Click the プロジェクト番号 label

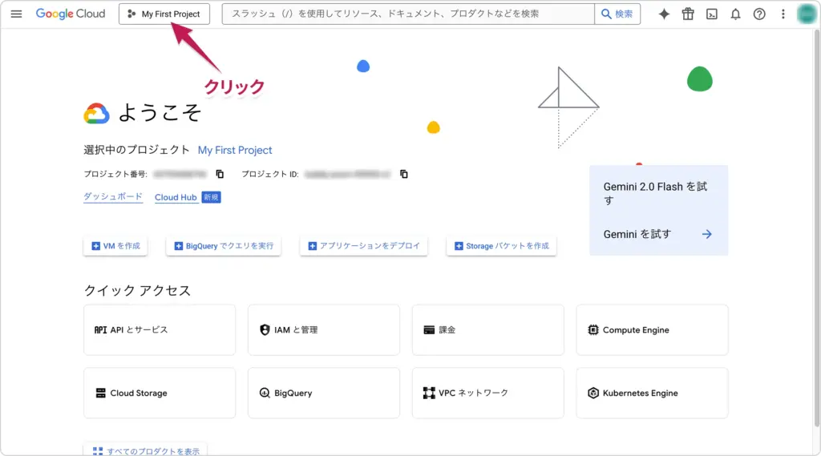point(115,174)
